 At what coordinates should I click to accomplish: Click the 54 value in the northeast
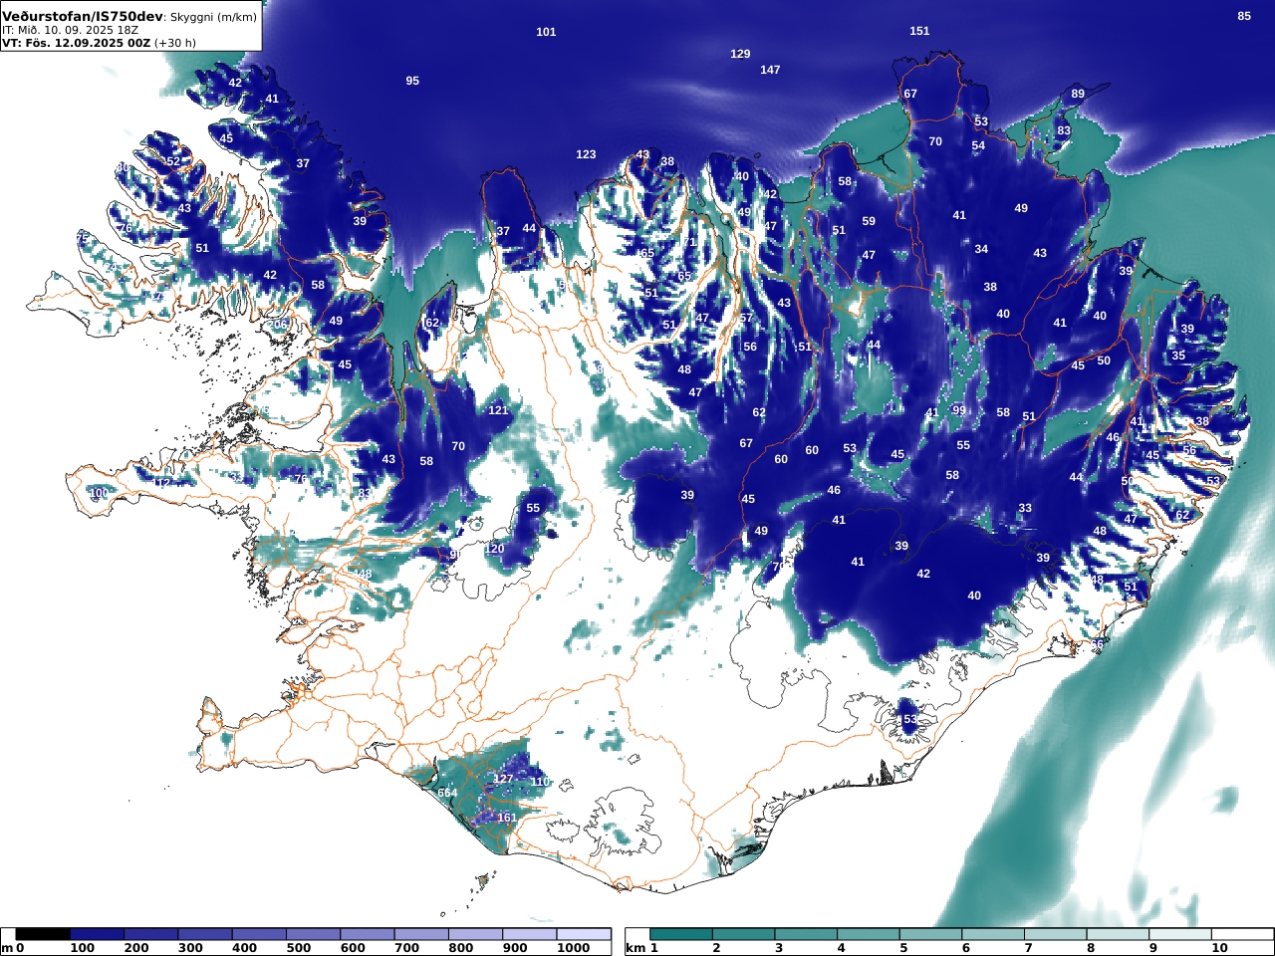[x=978, y=145]
